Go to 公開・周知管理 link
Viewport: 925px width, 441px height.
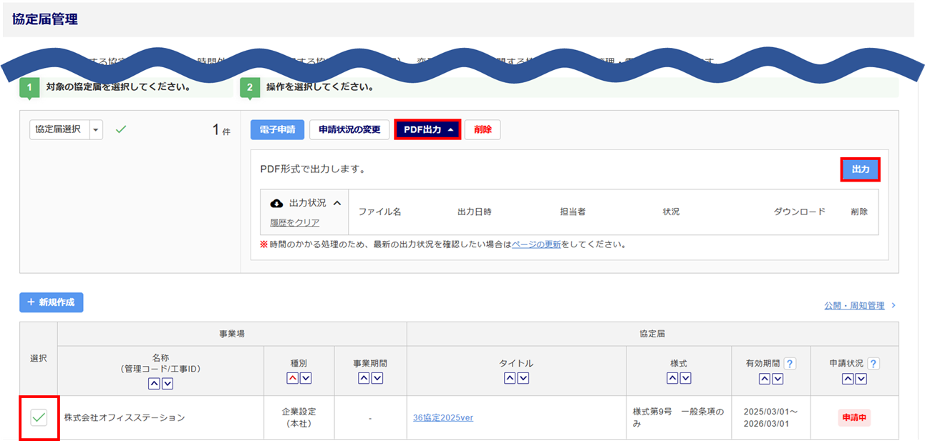(x=854, y=305)
